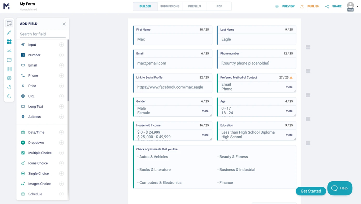This screenshot has width=361, height=204.
Task: Click the chat message icon in sidebar
Action: (x=9, y=60)
